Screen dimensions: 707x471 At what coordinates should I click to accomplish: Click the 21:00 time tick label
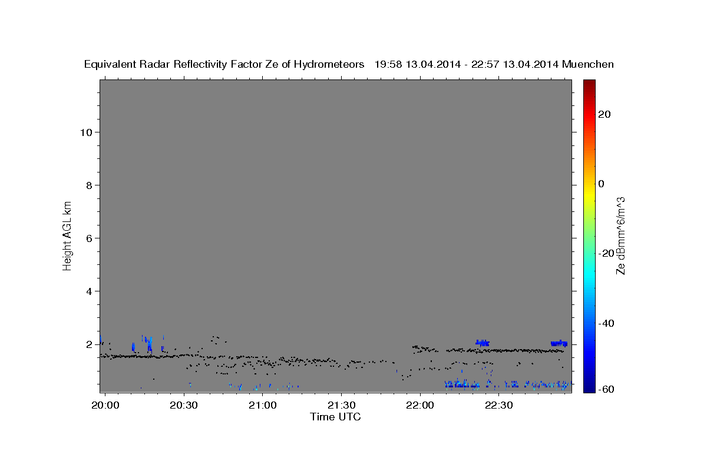point(262,405)
